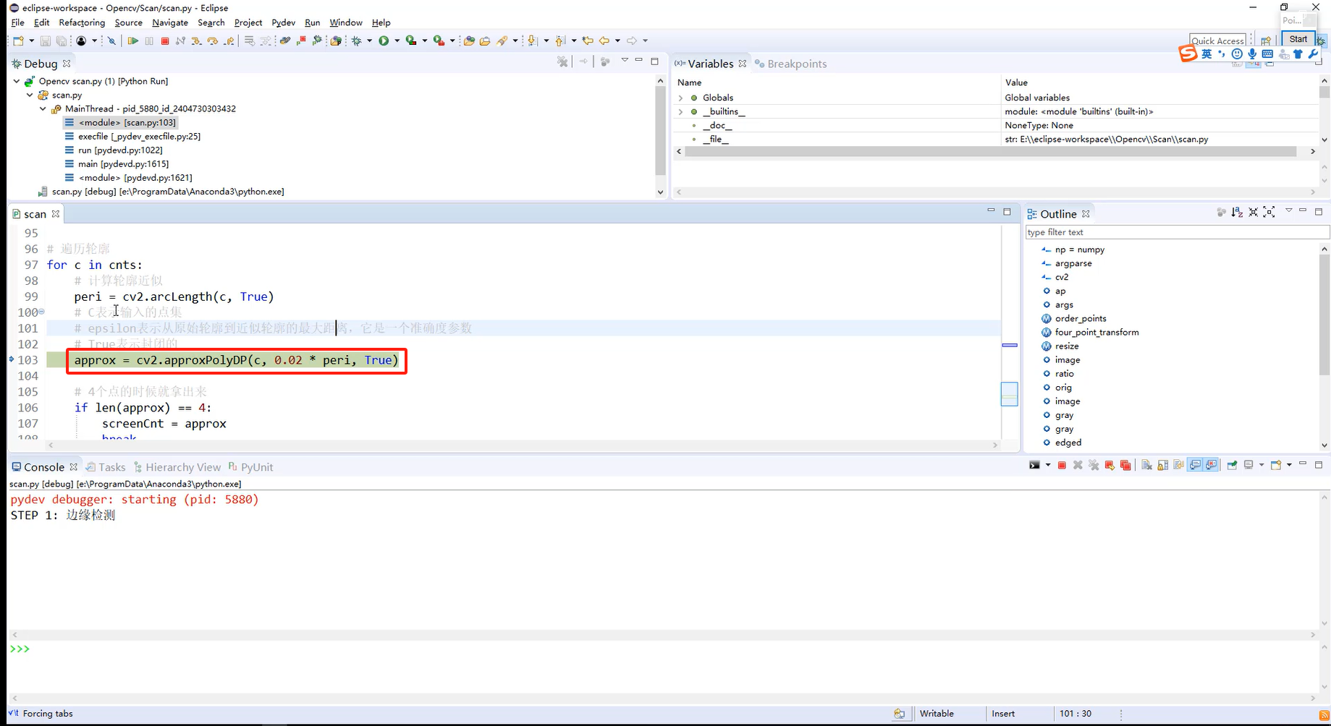Open the console terminal dropdown arrow
This screenshot has width=1331, height=726.
pyautogui.click(x=1047, y=465)
